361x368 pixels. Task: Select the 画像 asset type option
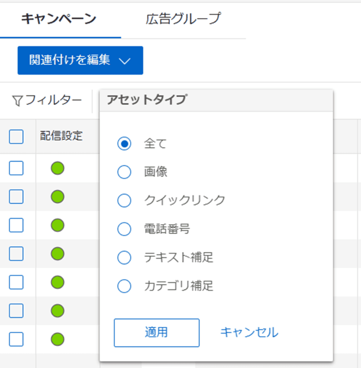124,172
